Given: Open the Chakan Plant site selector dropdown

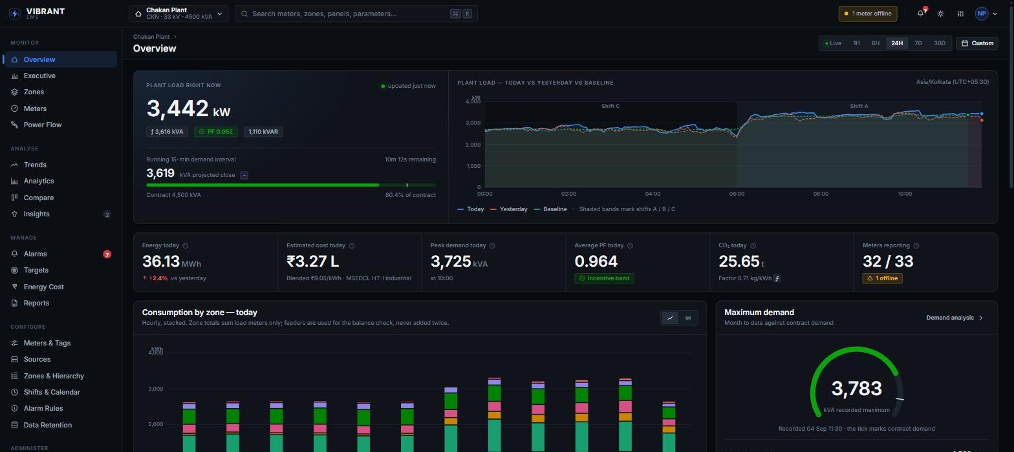Looking at the screenshot, I should click(178, 14).
